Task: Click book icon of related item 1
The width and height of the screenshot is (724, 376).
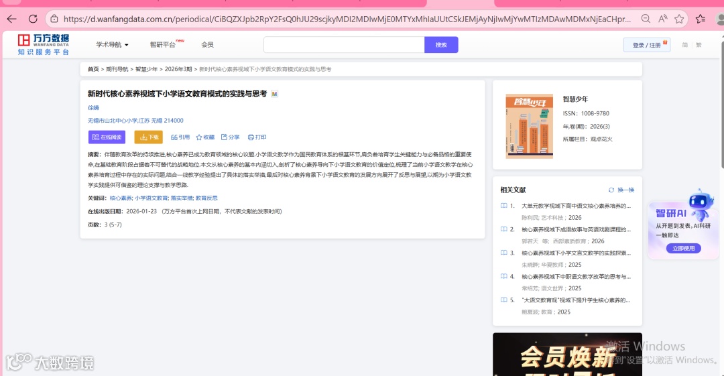Action: (503, 206)
